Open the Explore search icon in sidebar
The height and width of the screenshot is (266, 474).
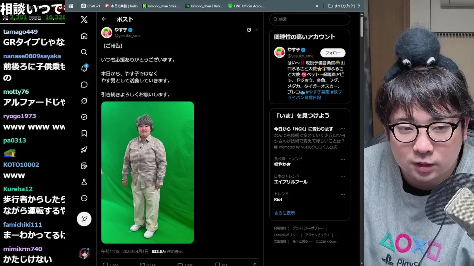click(x=84, y=52)
